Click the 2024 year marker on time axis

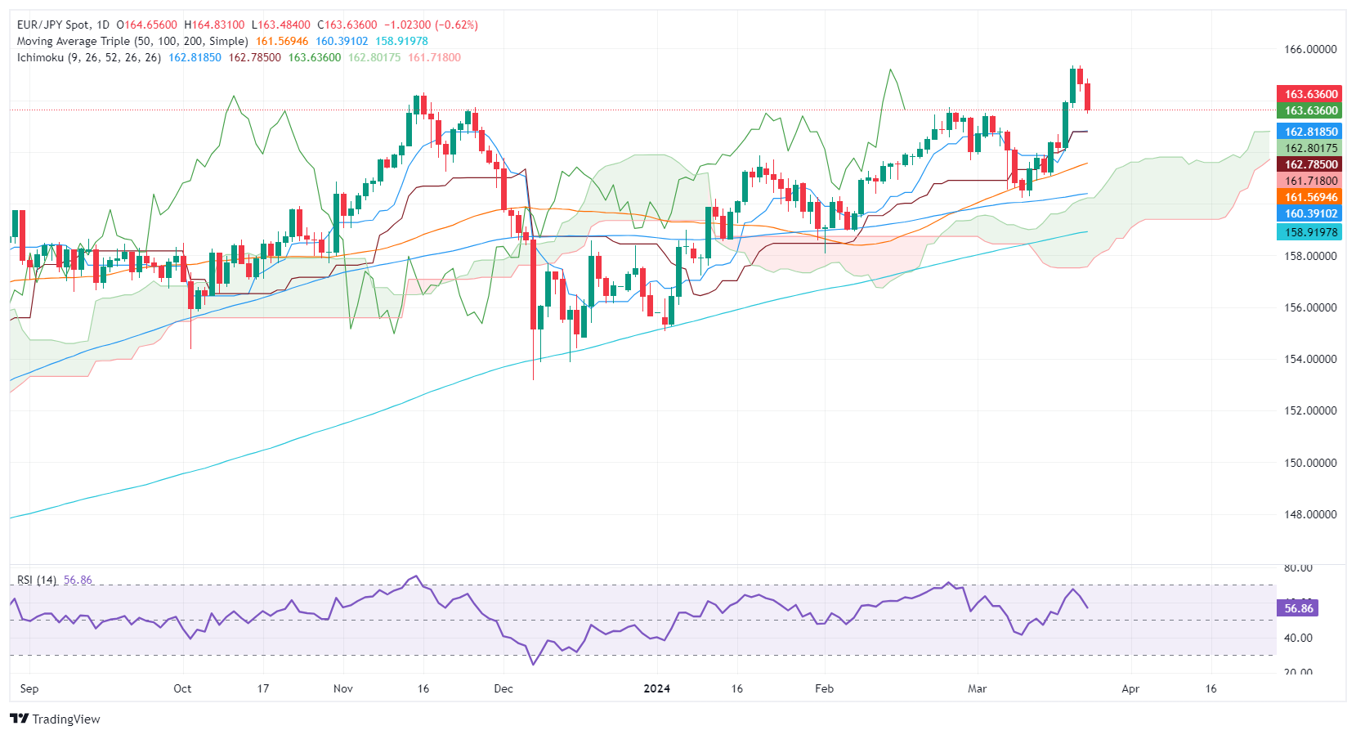tap(656, 688)
